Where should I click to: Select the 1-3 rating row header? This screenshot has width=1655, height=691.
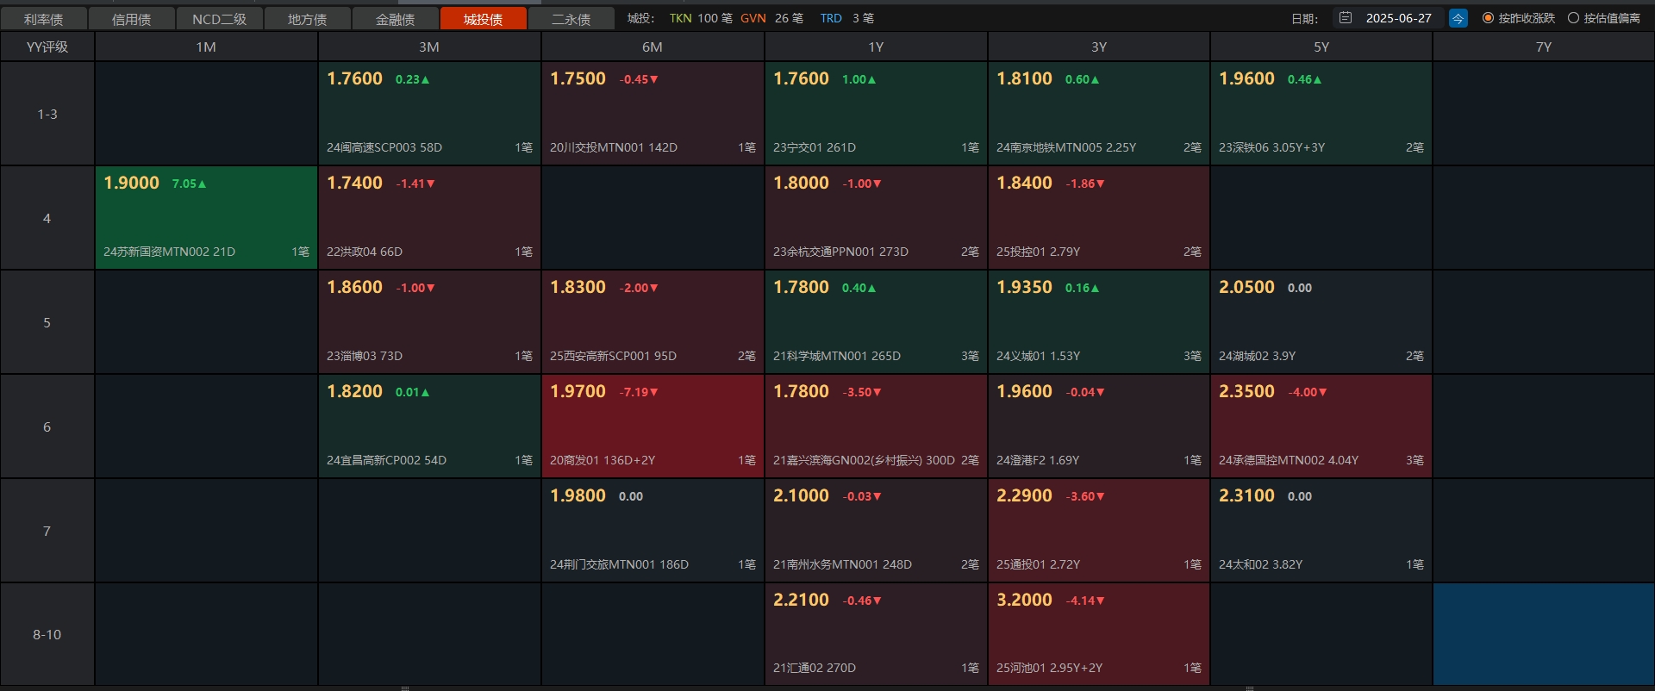[47, 114]
